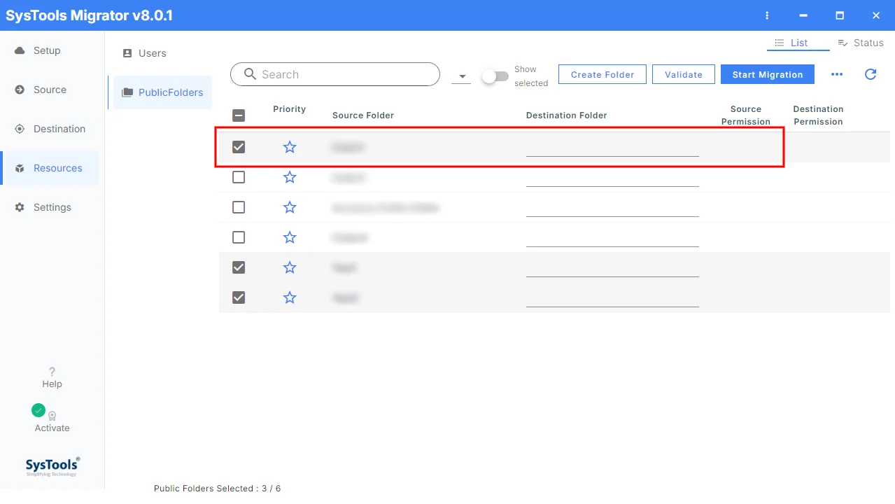Screen dimensions: 895x504
Task: Click the Source Permission column header
Action: click(746, 115)
